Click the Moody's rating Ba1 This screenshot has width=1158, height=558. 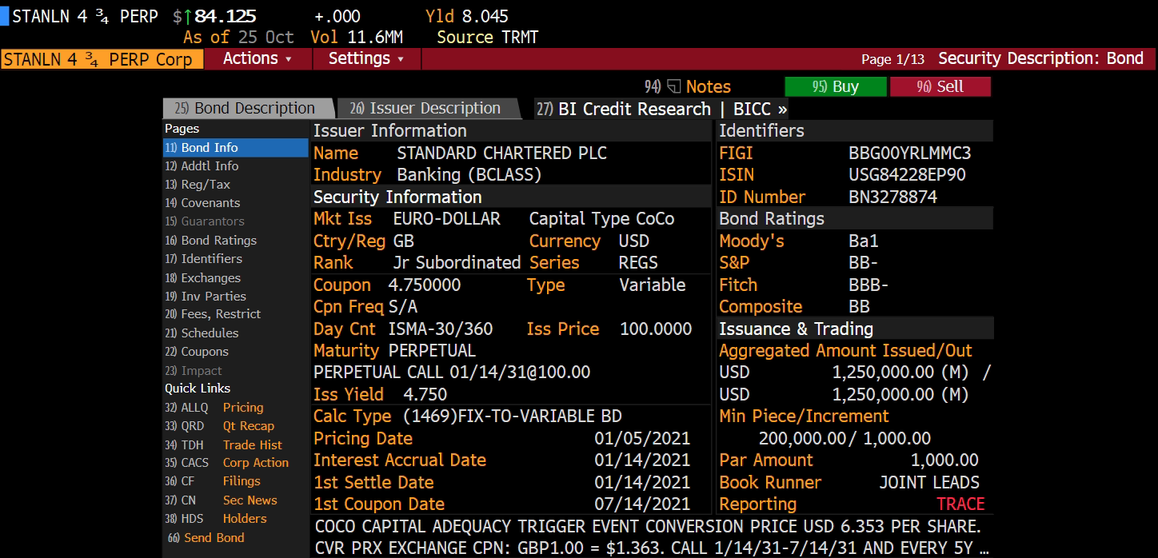click(x=864, y=241)
